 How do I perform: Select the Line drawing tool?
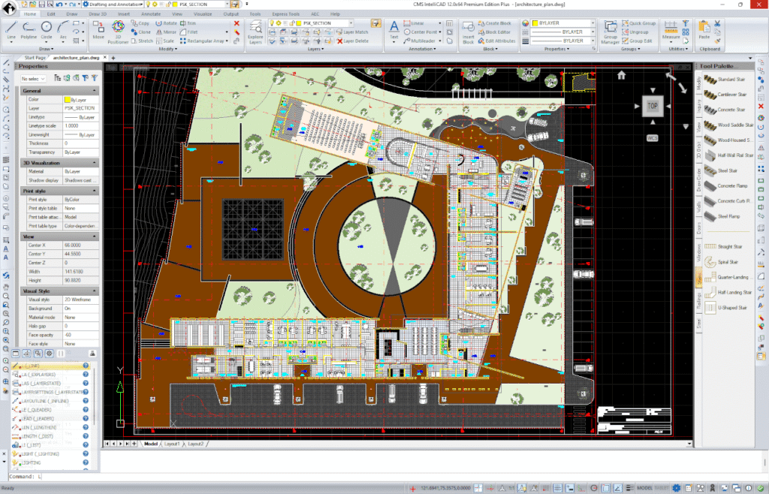[x=11, y=28]
